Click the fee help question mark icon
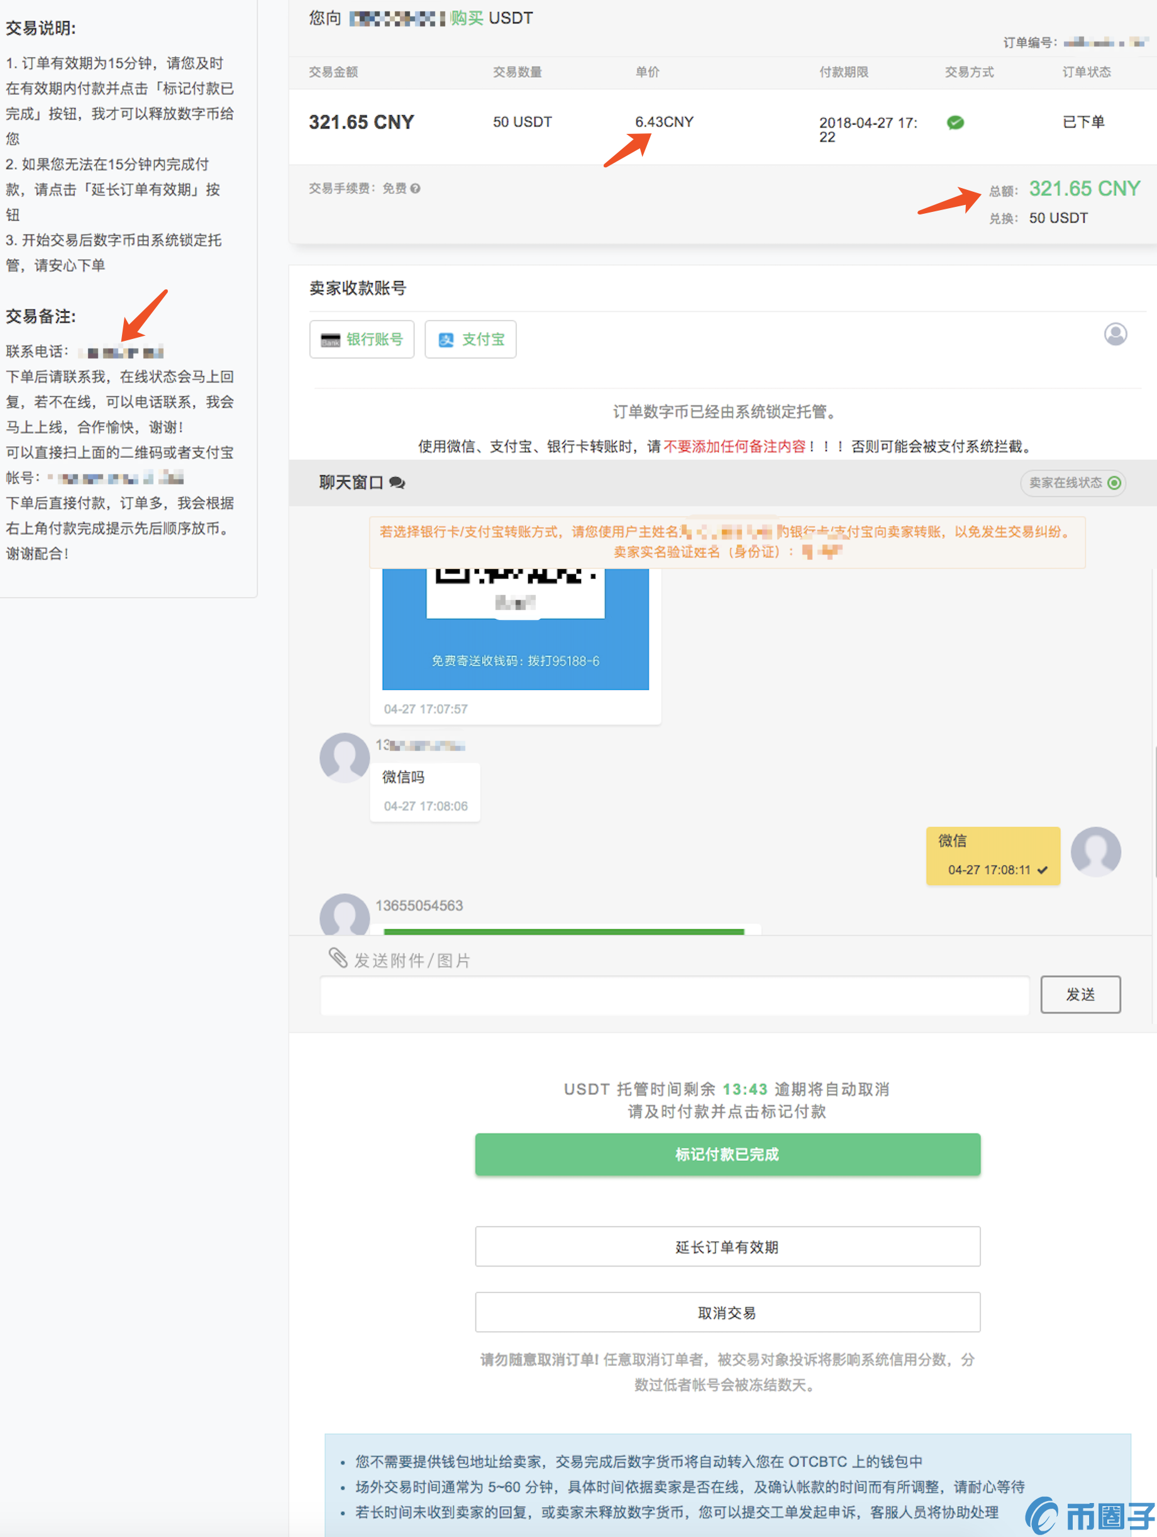Image resolution: width=1157 pixels, height=1537 pixels. tap(415, 188)
